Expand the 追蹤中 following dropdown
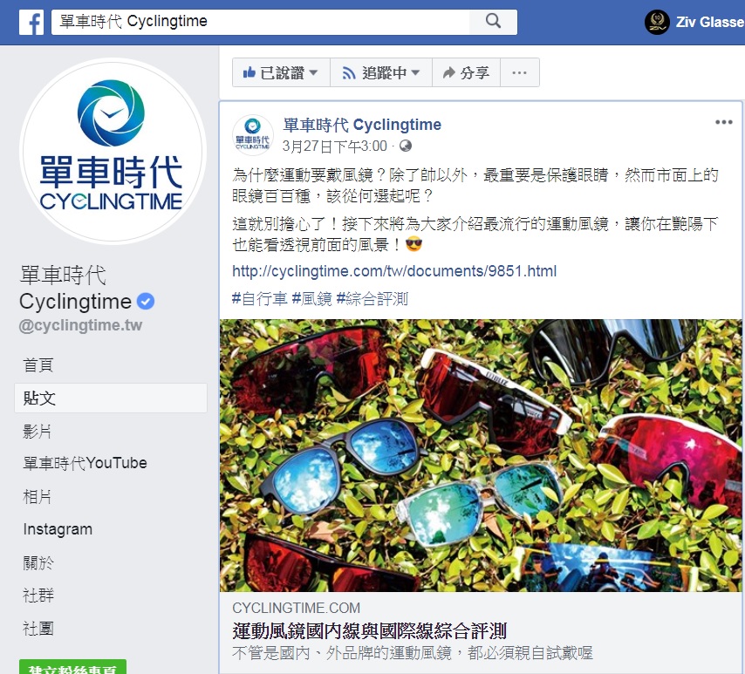745x674 pixels. [381, 72]
